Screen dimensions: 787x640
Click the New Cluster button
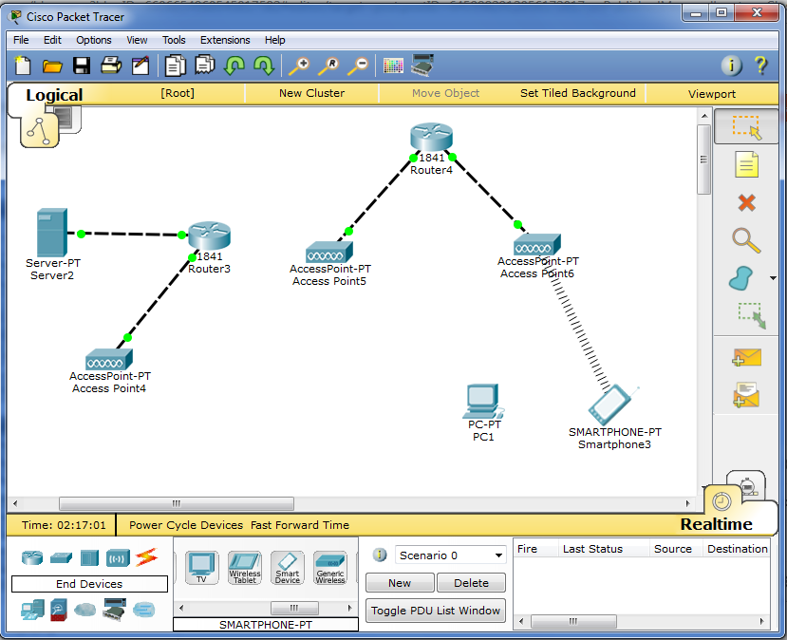coord(311,93)
